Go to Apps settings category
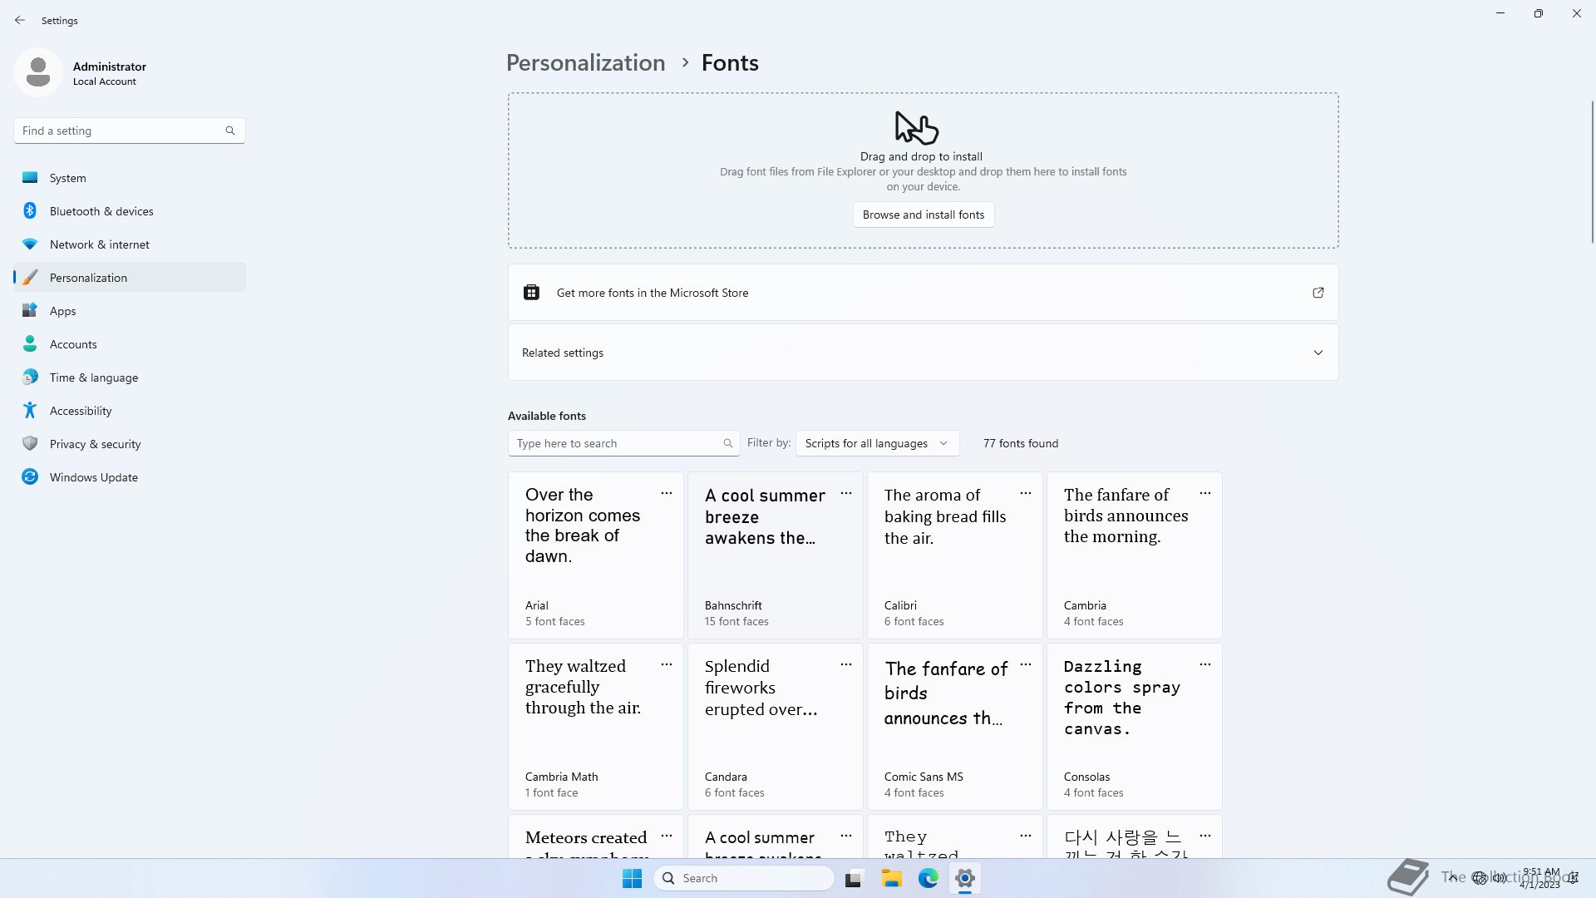The width and height of the screenshot is (1596, 898). pos(62,311)
